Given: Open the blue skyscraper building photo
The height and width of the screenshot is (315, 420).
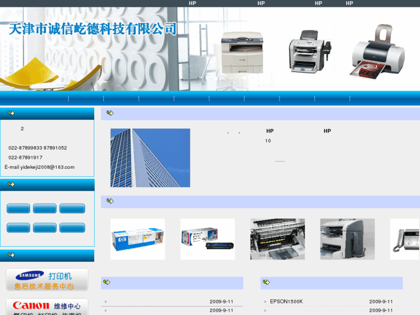Looking at the screenshot, I should click(150, 158).
